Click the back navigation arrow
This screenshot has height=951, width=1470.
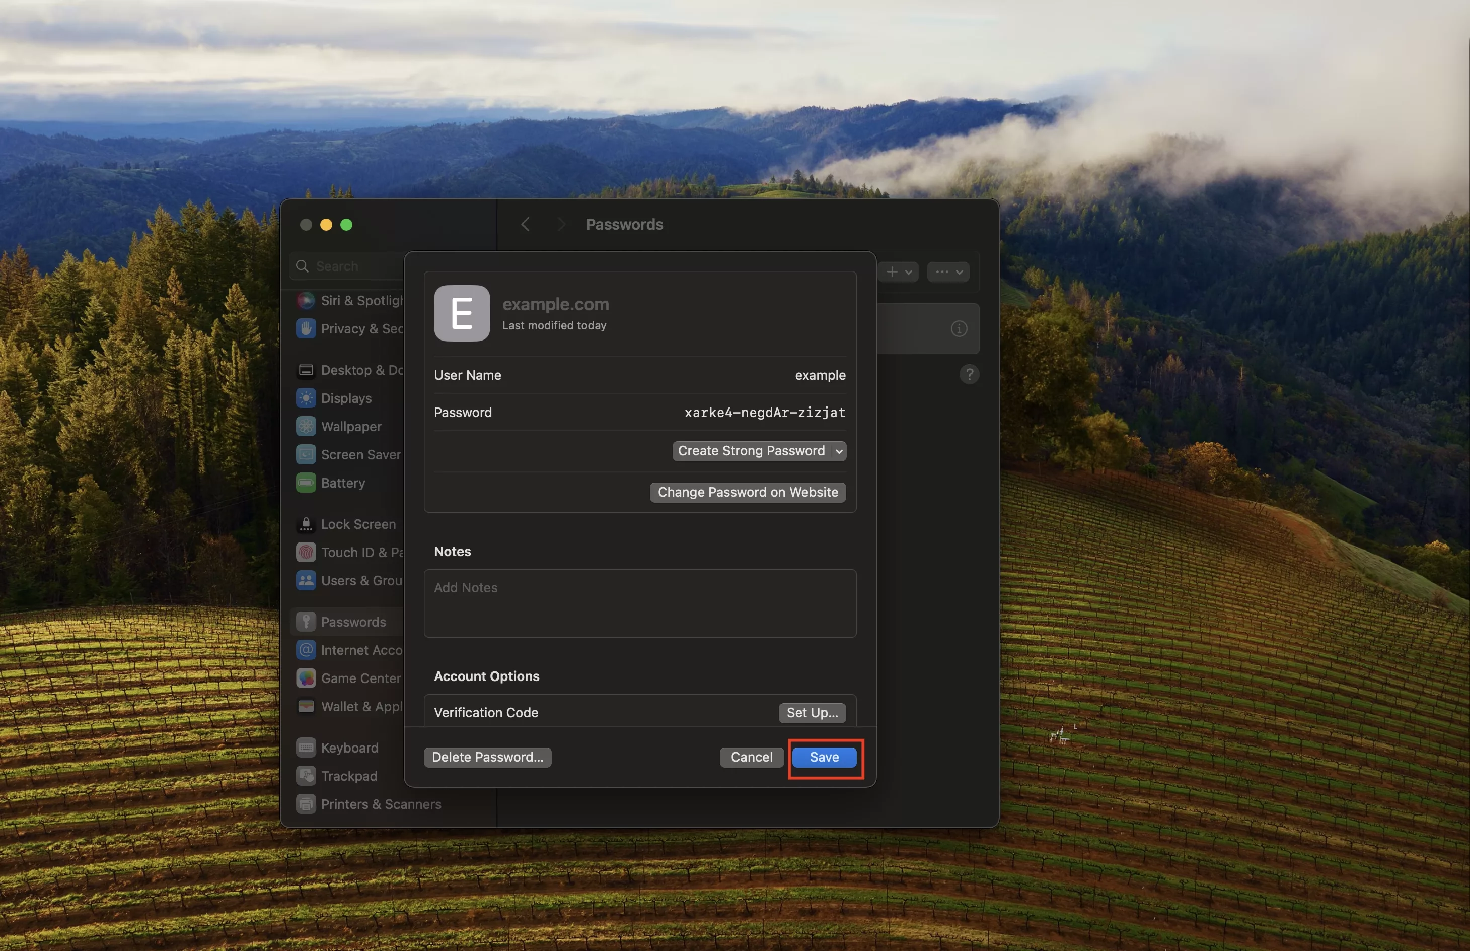526,224
